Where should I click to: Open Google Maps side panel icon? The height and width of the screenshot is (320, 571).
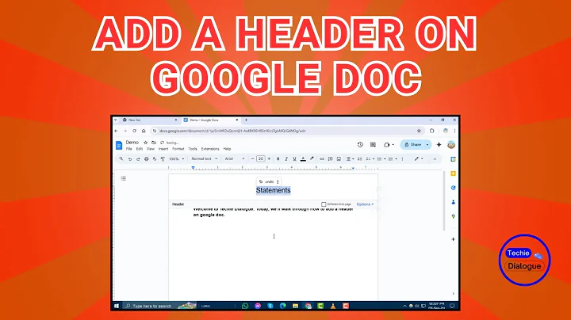(x=453, y=216)
